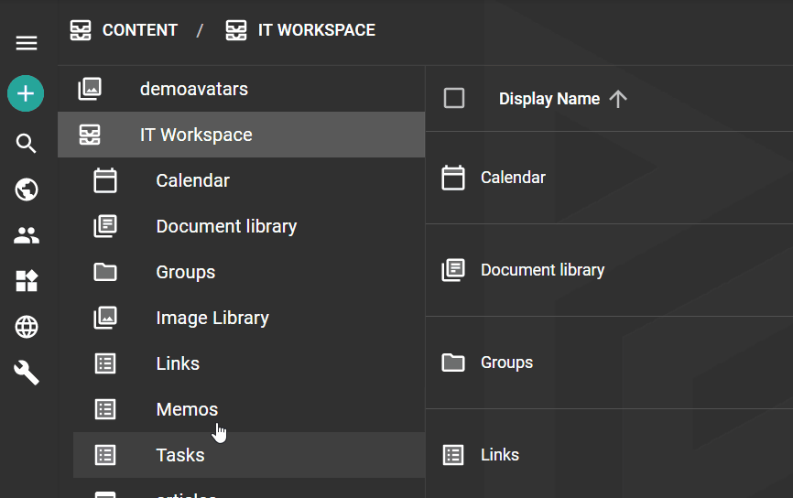Image resolution: width=793 pixels, height=498 pixels.
Task: Open Groups row in the content grid
Action: (610, 363)
